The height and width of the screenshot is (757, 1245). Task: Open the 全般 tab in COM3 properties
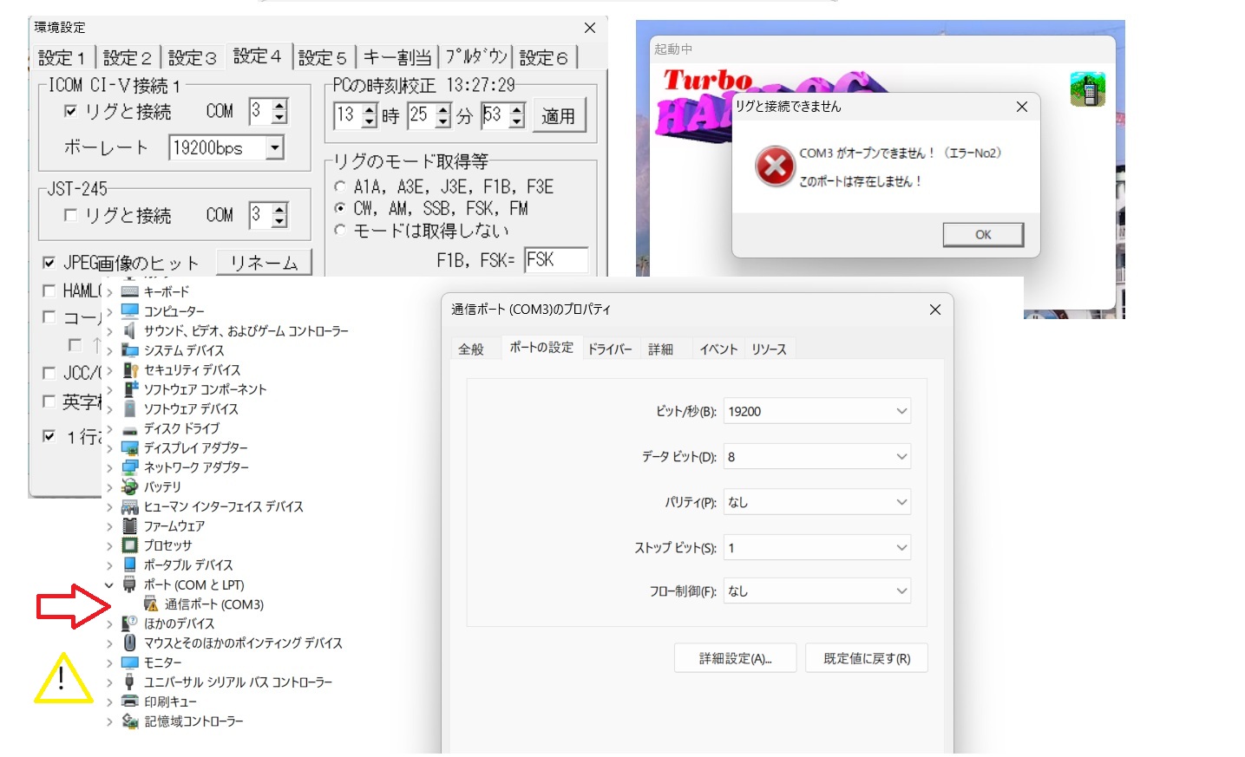tap(471, 349)
